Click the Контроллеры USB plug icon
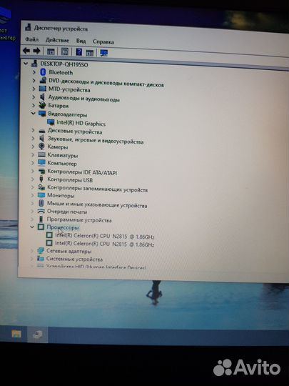 [x=41, y=179]
